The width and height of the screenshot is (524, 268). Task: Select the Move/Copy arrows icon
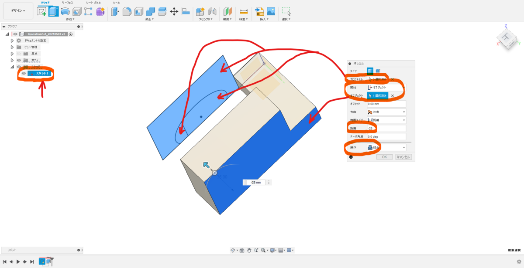[x=174, y=12]
